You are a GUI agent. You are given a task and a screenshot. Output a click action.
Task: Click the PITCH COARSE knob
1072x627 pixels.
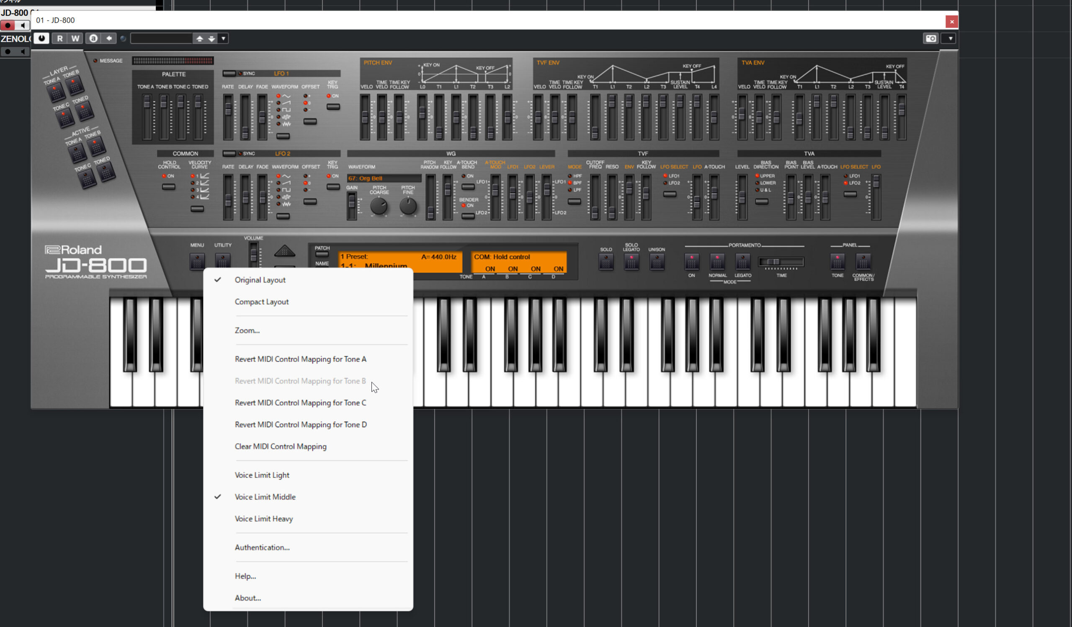379,206
